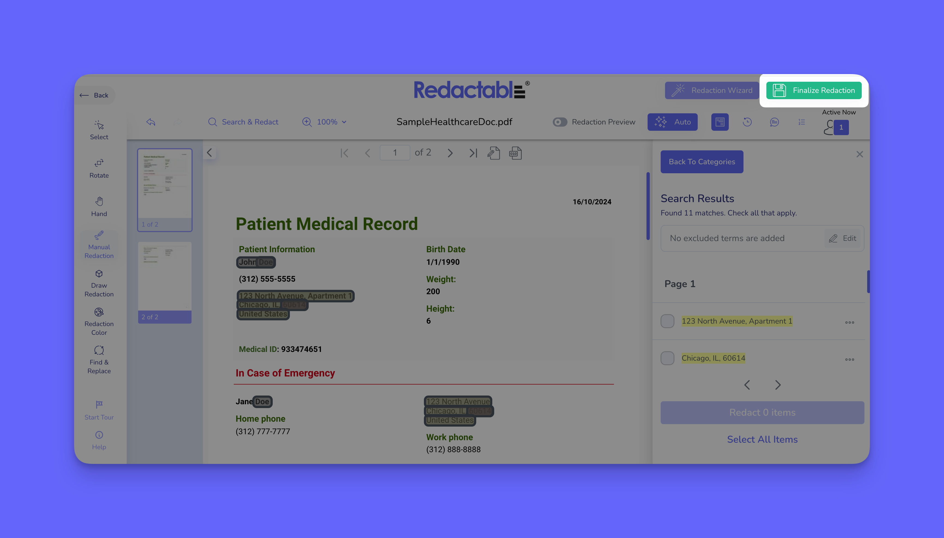Open the history clock icon
This screenshot has width=944, height=538.
pyautogui.click(x=747, y=122)
